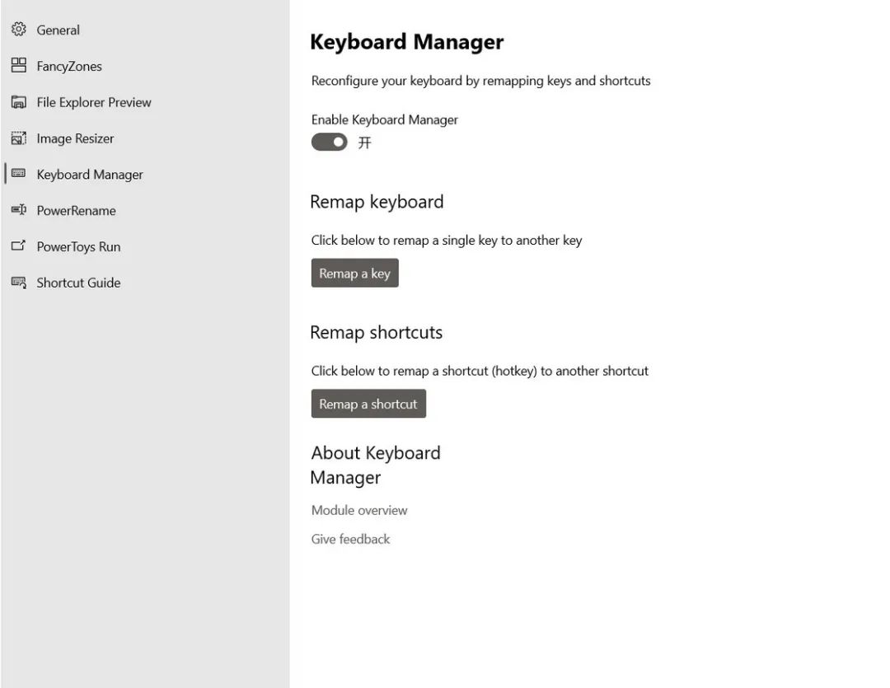Follow the Give feedback link
Viewport: 890px width, 688px height.
click(x=350, y=540)
